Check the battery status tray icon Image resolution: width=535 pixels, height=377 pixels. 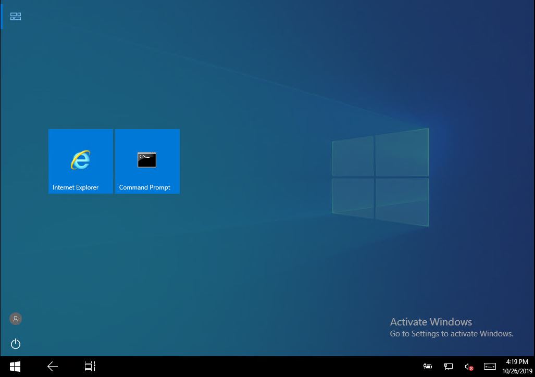(x=428, y=367)
